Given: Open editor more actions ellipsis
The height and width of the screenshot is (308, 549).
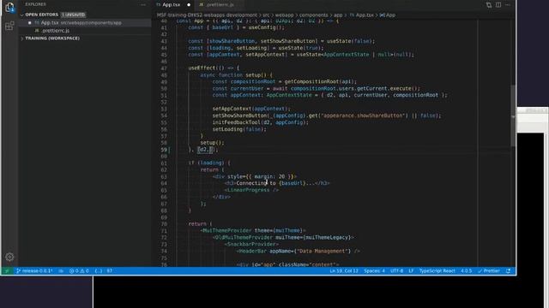Looking at the screenshot, I should click(x=508, y=5).
